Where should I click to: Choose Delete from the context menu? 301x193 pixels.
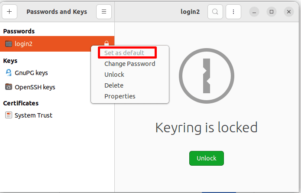pos(114,85)
